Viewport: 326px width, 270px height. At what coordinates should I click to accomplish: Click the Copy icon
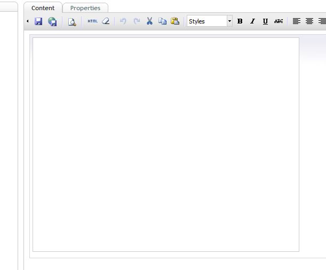(x=162, y=21)
